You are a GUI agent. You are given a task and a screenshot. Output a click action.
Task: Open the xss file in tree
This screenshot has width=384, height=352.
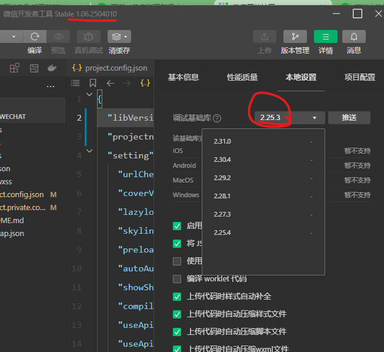[x=6, y=182]
